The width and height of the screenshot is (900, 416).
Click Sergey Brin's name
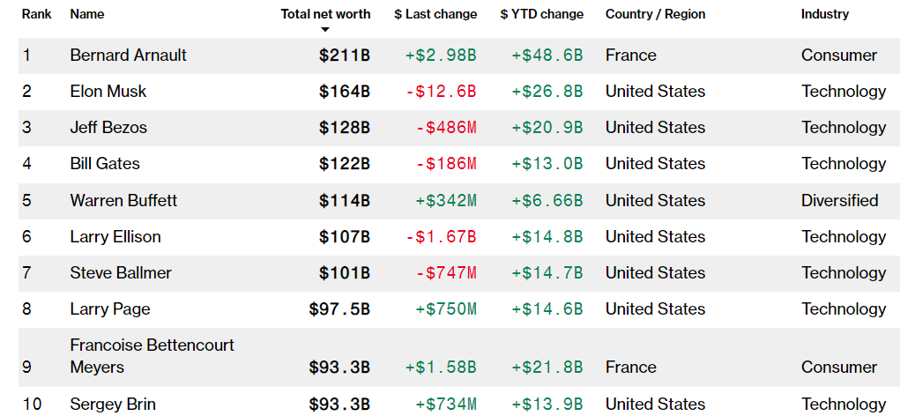pyautogui.click(x=113, y=405)
